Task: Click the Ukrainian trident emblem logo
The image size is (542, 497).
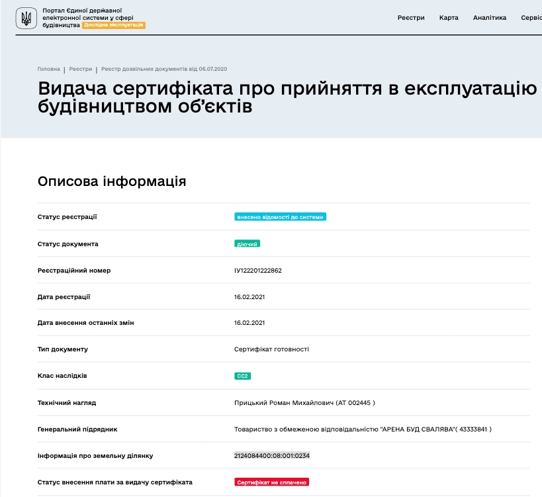Action: click(26, 18)
